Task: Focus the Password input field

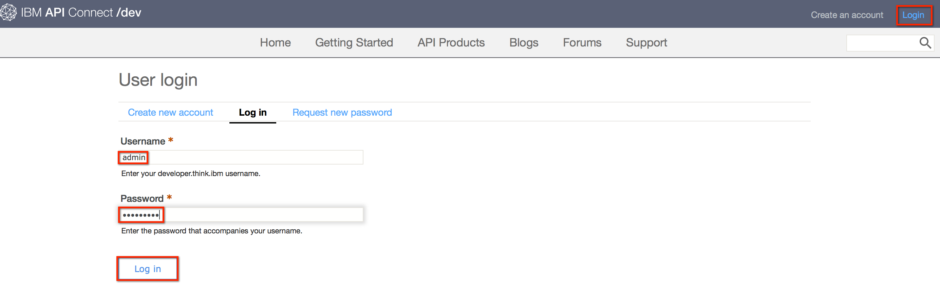Action: (241, 215)
